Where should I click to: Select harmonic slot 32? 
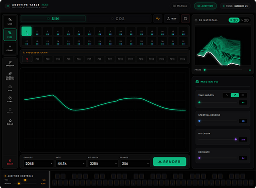(183, 41)
